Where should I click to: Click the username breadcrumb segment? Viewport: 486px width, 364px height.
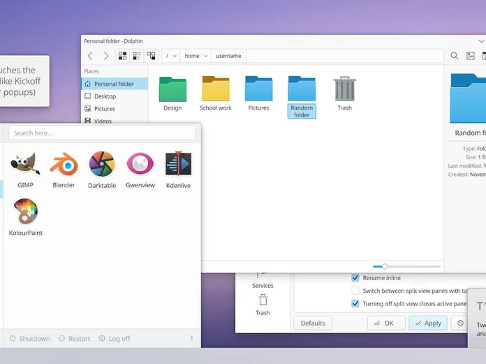228,56
